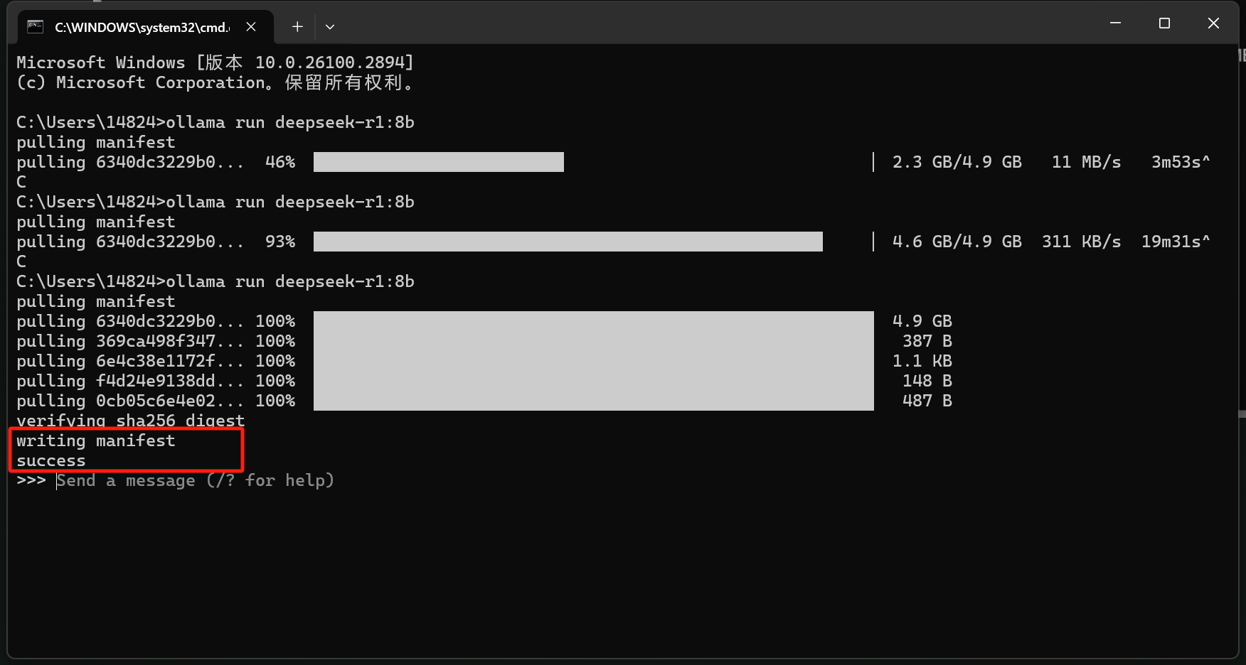Click the 'success' status line
Image resolution: width=1246 pixels, height=665 pixels.
click(51, 461)
